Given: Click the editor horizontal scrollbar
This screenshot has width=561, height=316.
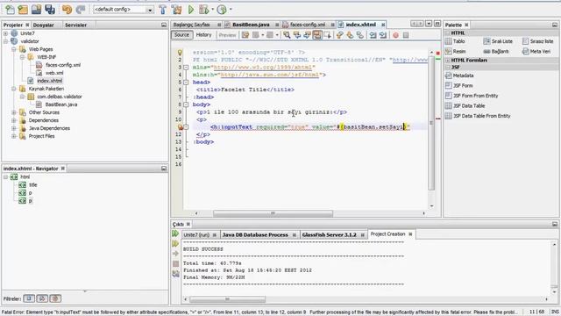Looking at the screenshot, I should pyautogui.click(x=273, y=213).
